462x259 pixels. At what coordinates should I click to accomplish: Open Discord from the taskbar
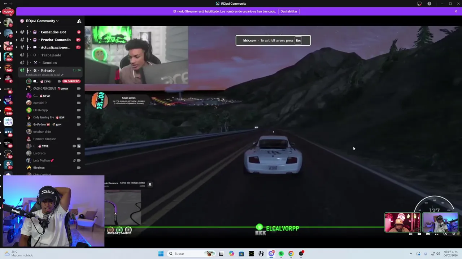[x=271, y=254]
